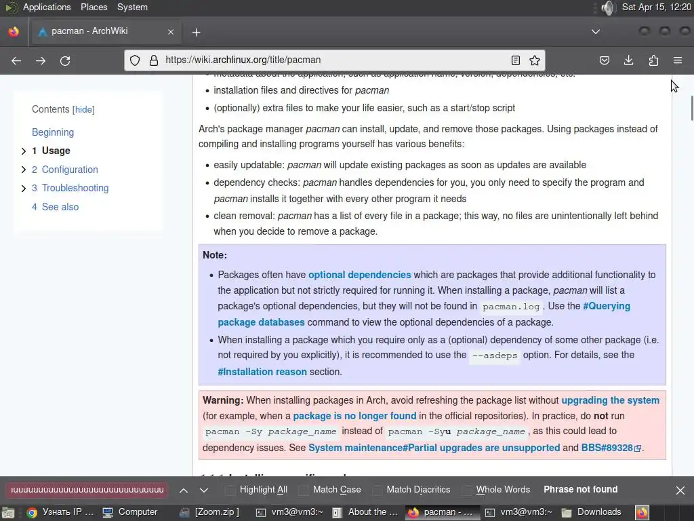Select the pacman - ArchWiki tab

point(105,31)
